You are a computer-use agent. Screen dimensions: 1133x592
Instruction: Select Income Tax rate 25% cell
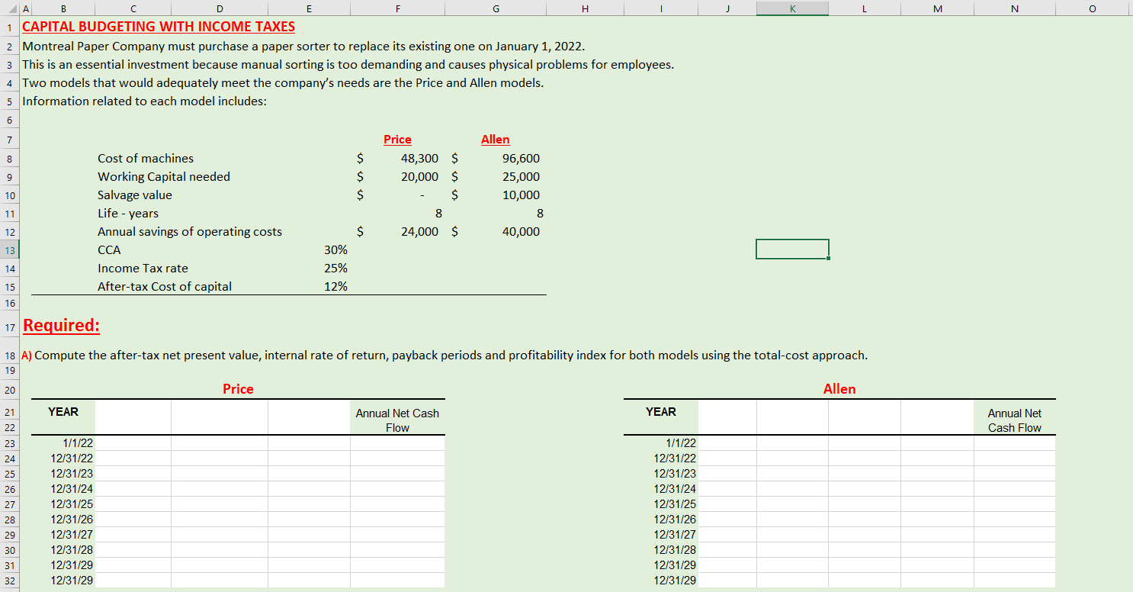point(335,269)
